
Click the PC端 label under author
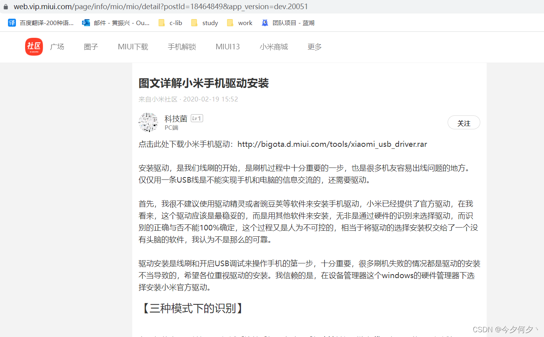[x=172, y=128]
